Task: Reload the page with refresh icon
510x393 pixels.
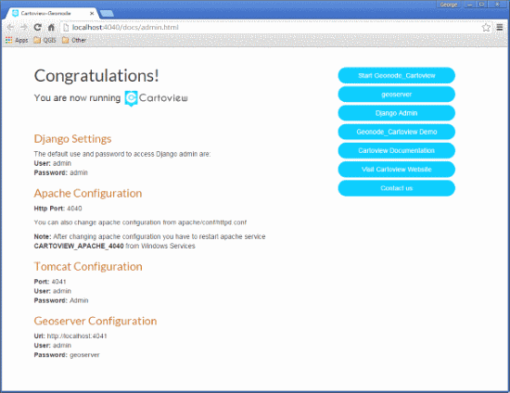Action: [x=37, y=27]
